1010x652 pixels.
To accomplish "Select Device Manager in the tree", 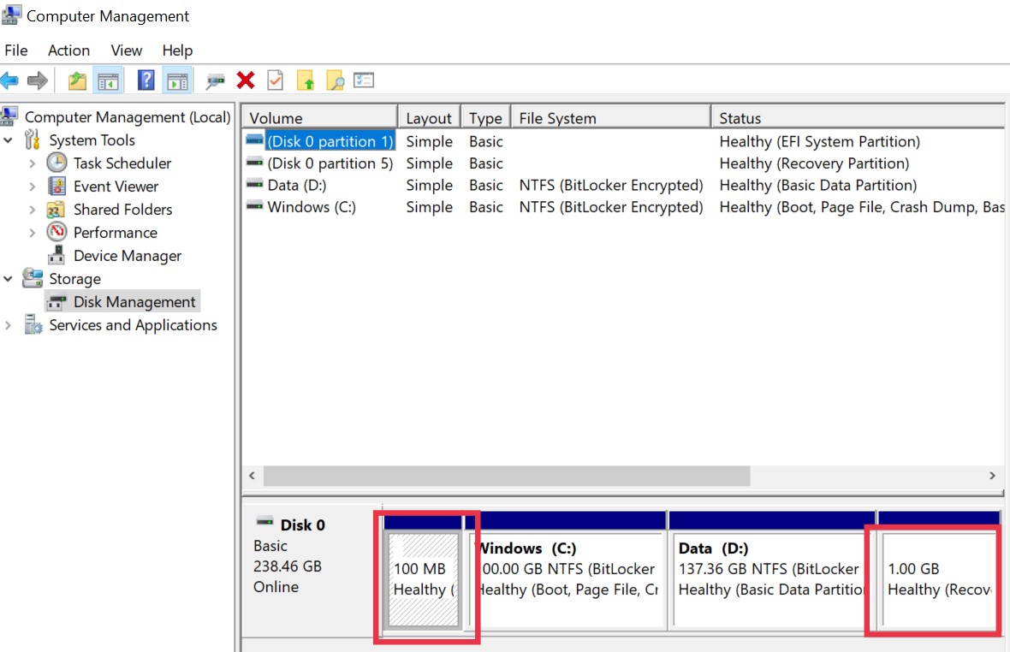I will click(x=127, y=256).
